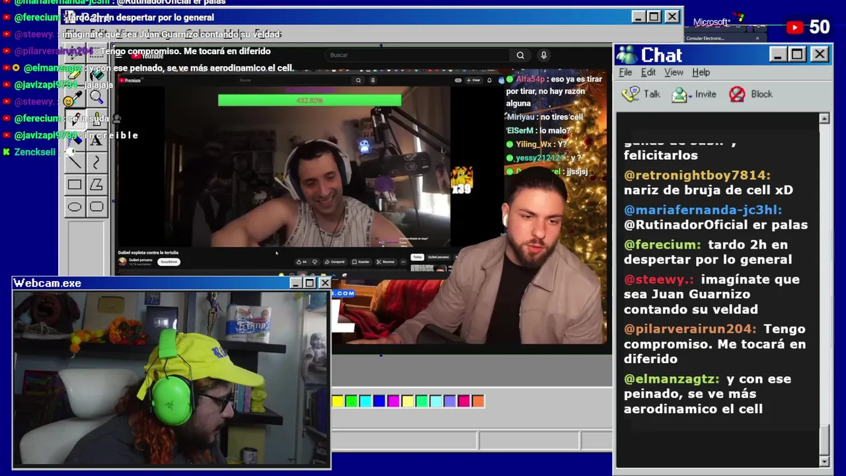
Task: Pick the crimson pink color swatch
Action: 463,401
